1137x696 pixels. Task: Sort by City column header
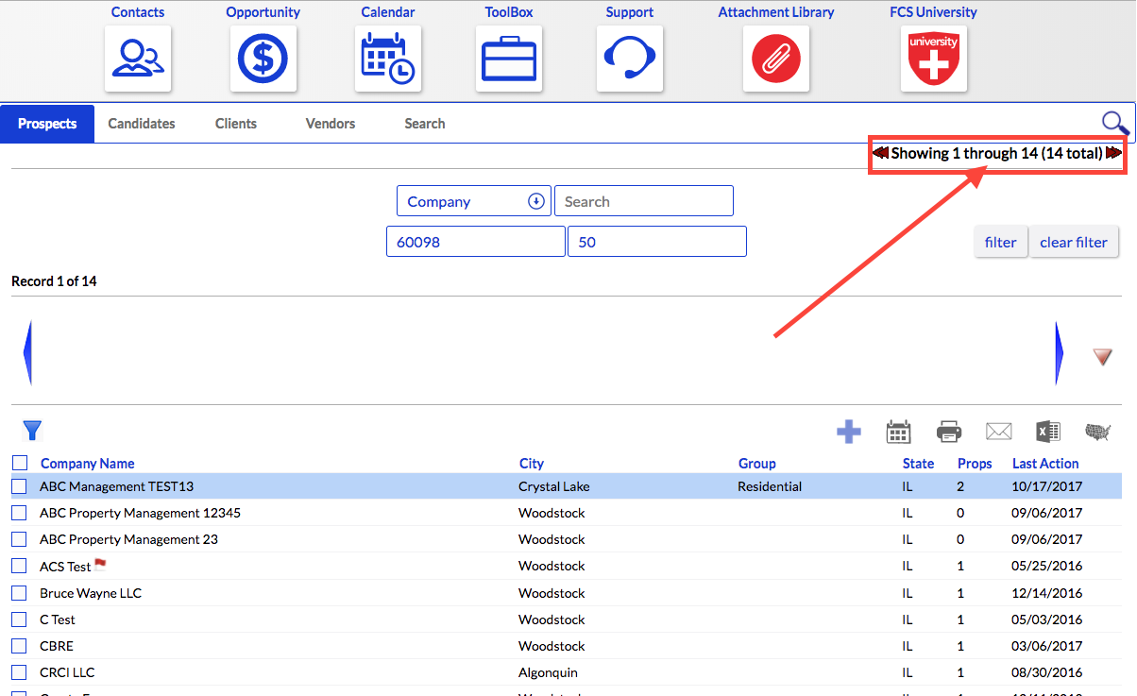pos(532,463)
